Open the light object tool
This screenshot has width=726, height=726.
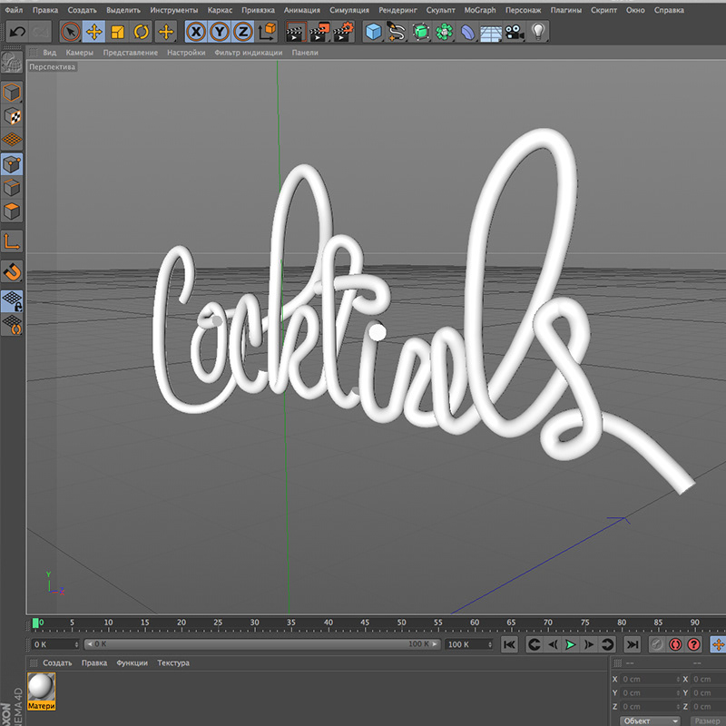[x=539, y=33]
